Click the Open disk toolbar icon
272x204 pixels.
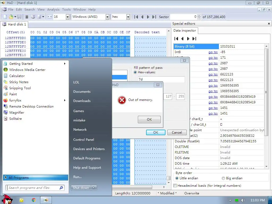tap(33, 17)
